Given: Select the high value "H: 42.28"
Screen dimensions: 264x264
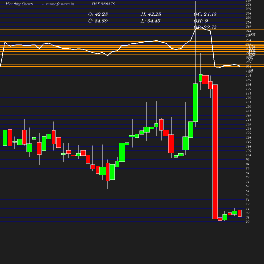Looking at the screenshot, I should [x=151, y=14].
